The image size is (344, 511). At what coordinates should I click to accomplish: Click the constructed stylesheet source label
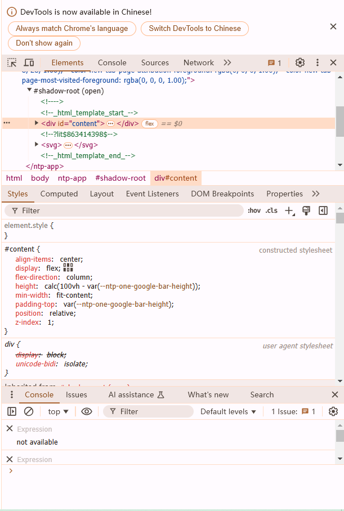296,250
